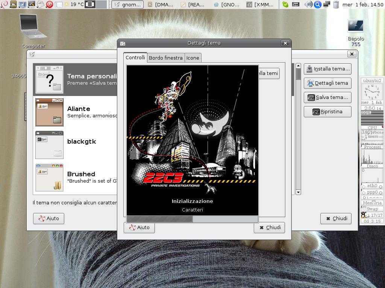Image resolution: width=385 pixels, height=288 pixels.
Task: Click the network monitors tray icon
Action: [x=327, y=4]
